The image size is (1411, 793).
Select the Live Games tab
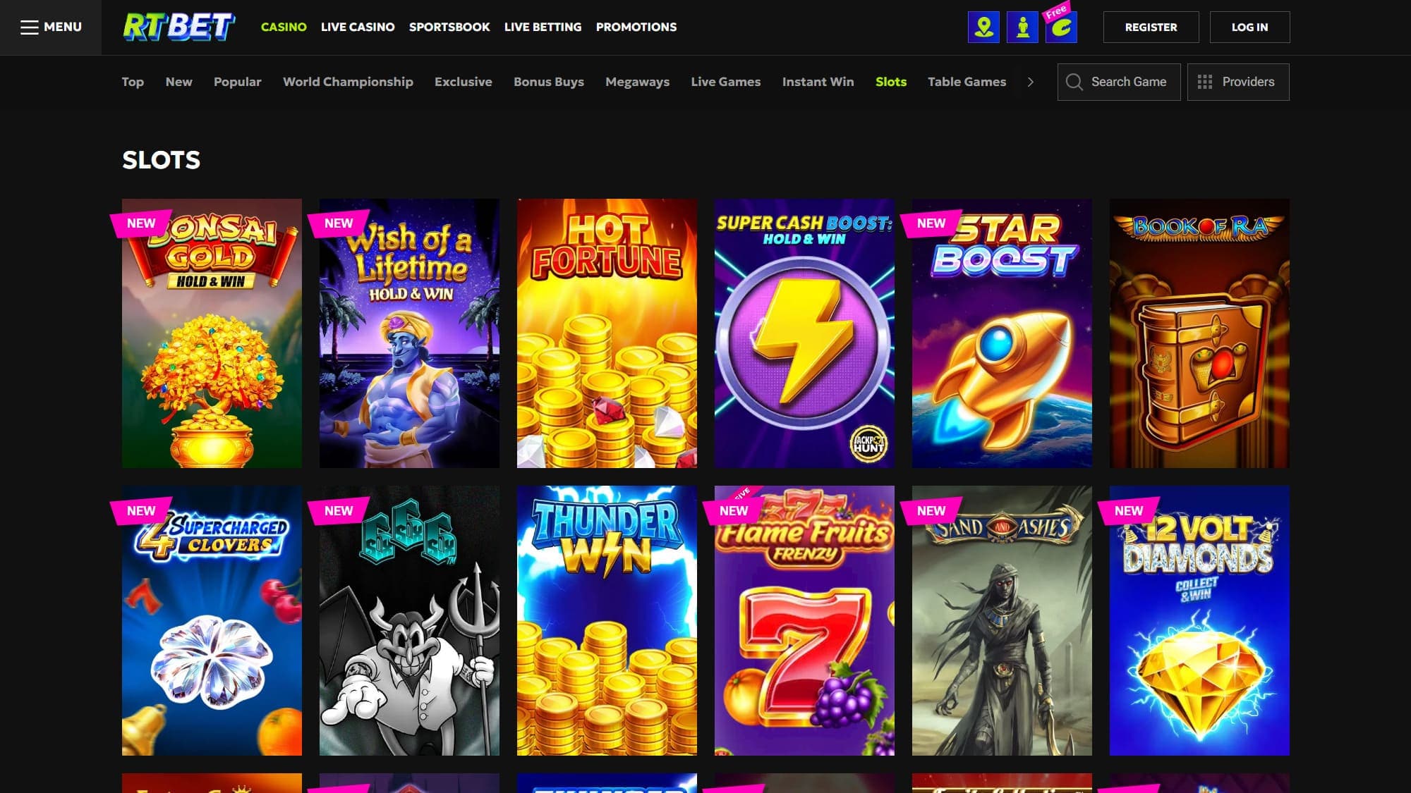coord(725,82)
